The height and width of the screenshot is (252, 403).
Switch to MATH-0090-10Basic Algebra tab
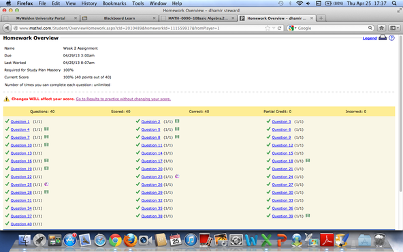click(198, 18)
